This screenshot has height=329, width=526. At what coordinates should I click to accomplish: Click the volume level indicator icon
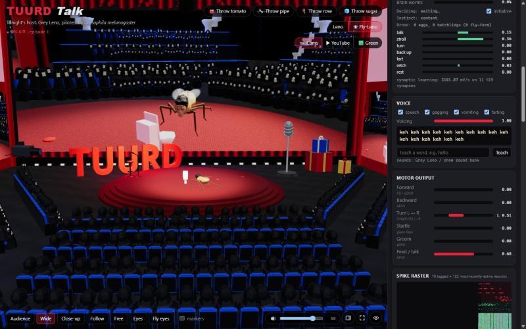(333, 318)
